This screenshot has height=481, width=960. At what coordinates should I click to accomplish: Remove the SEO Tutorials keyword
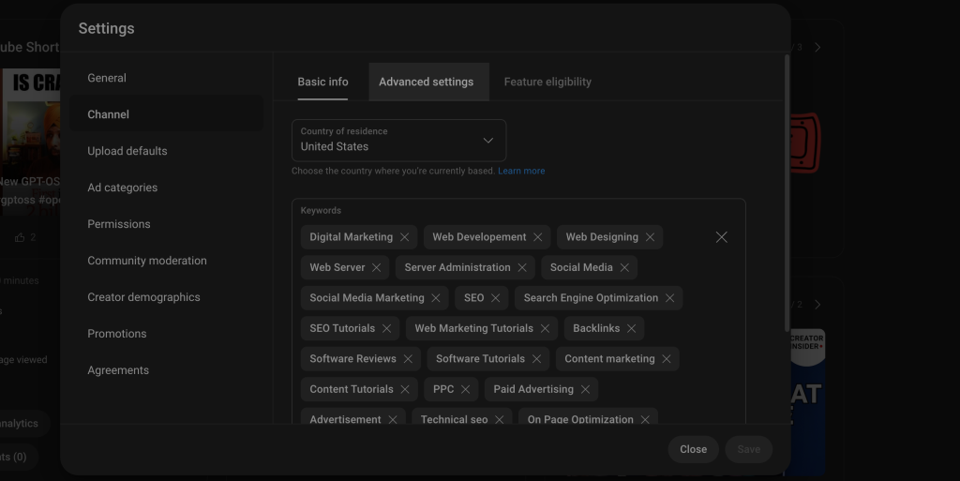click(387, 328)
